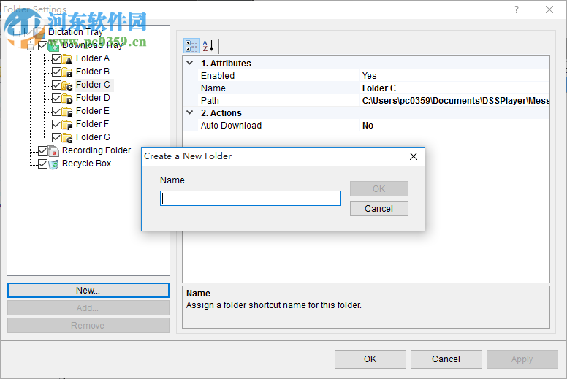Click the Folder C folder icon
Screen dimensions: 567x379
67,85
